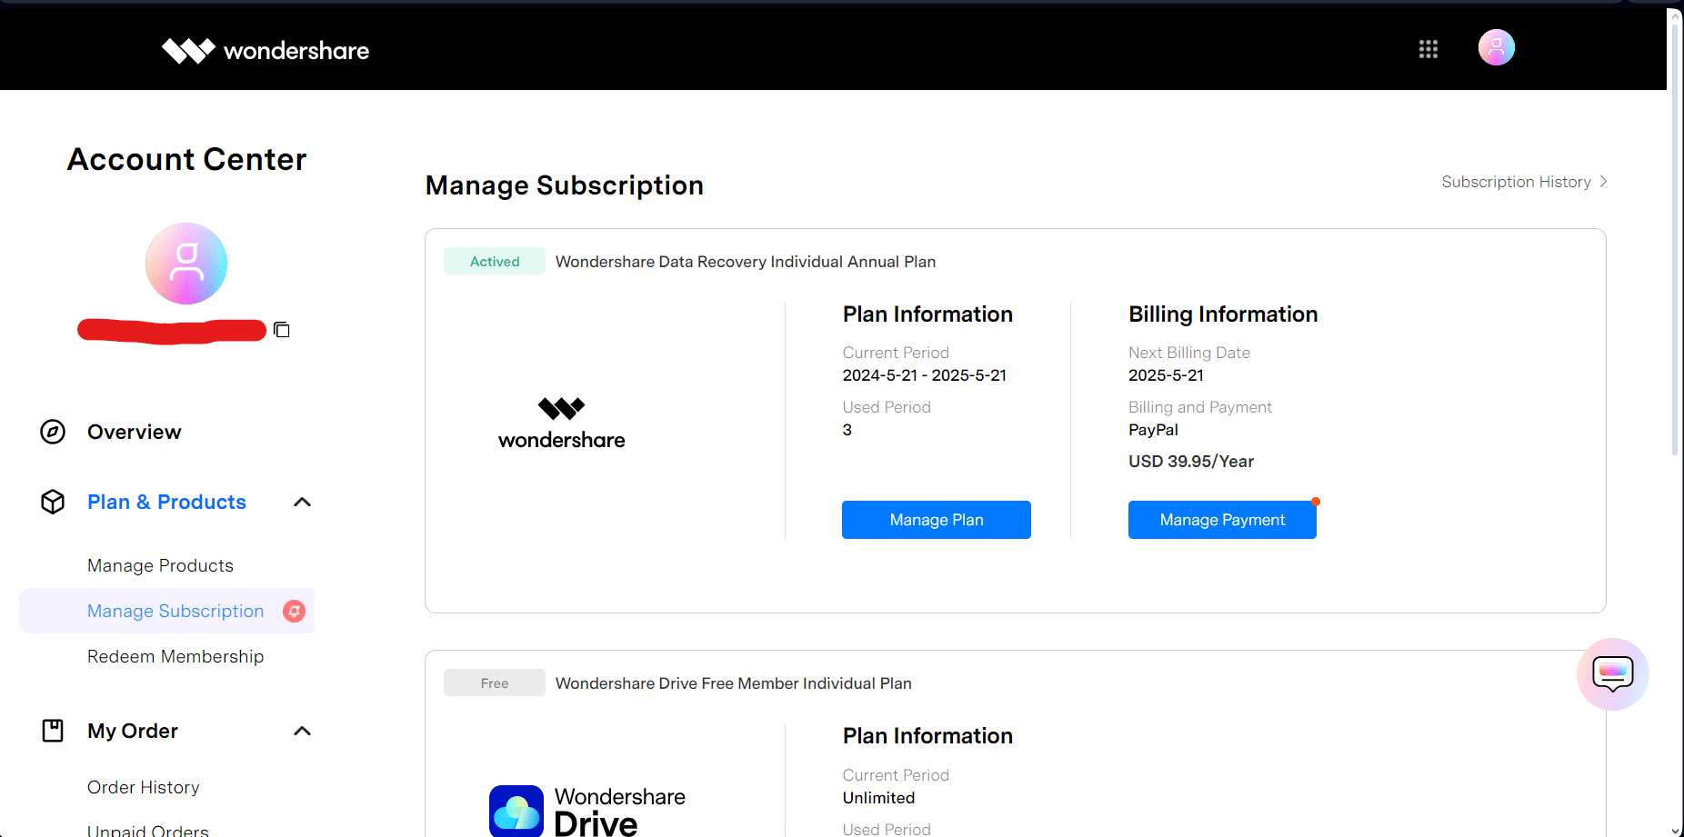Click the next billing date '2025-5-21'

pyautogui.click(x=1166, y=375)
